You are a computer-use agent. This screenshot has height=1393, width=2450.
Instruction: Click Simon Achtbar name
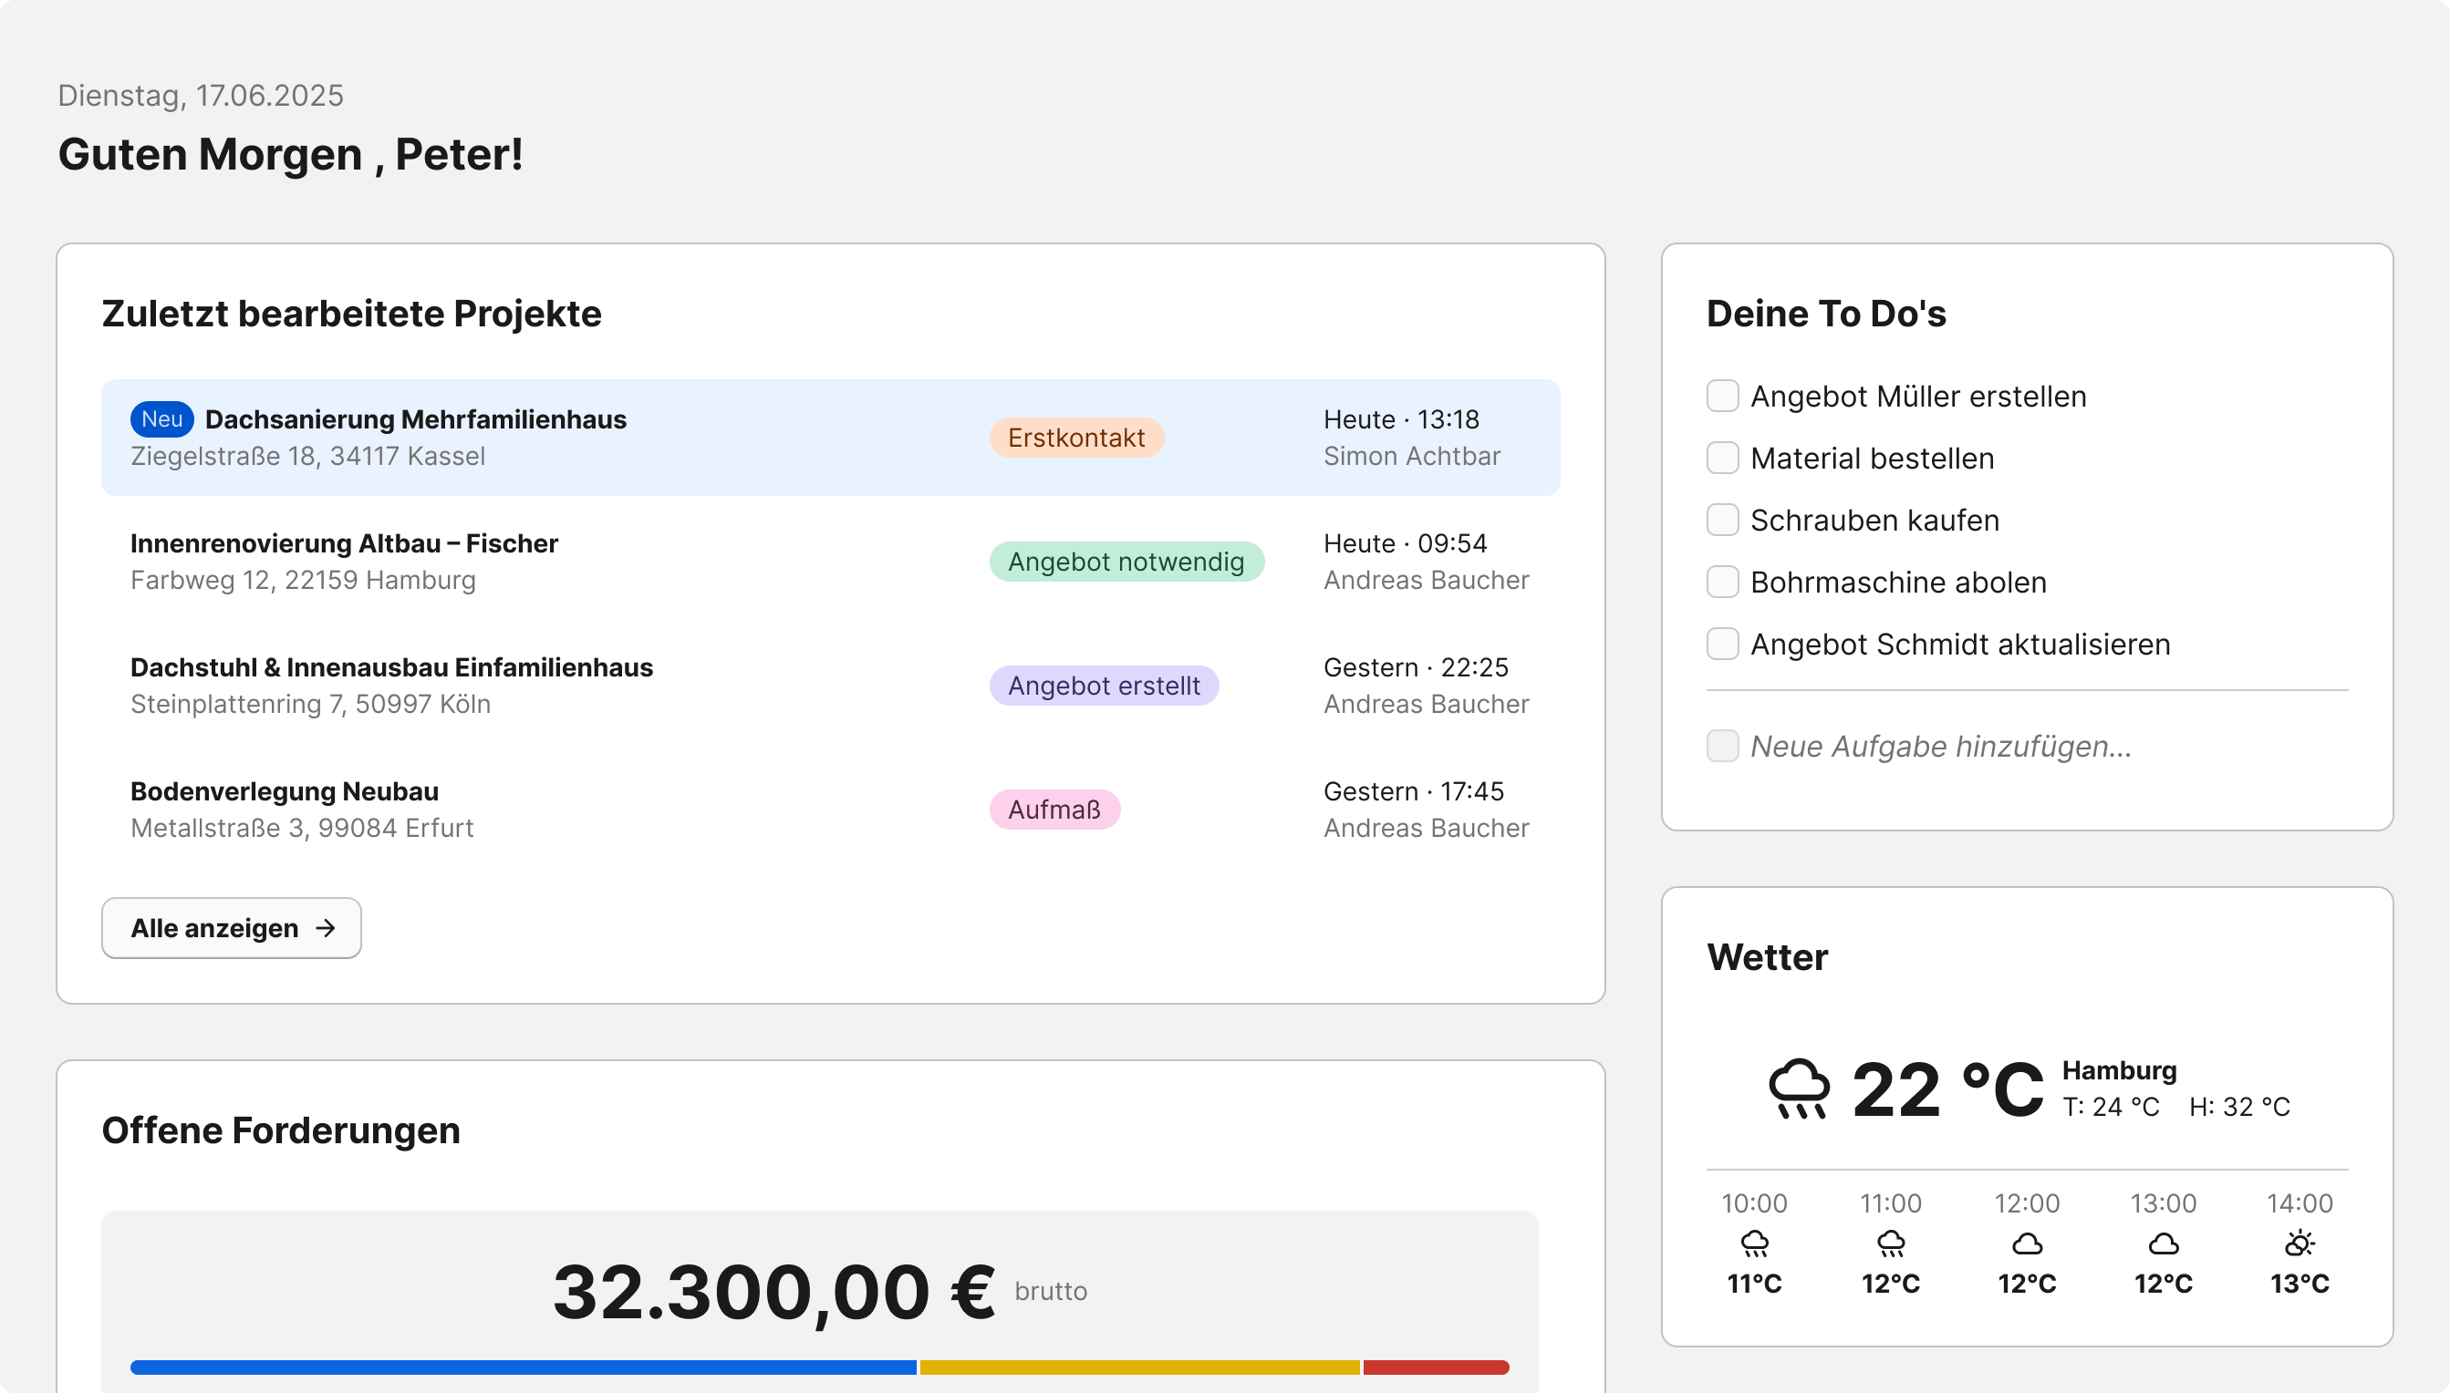click(x=1413, y=457)
